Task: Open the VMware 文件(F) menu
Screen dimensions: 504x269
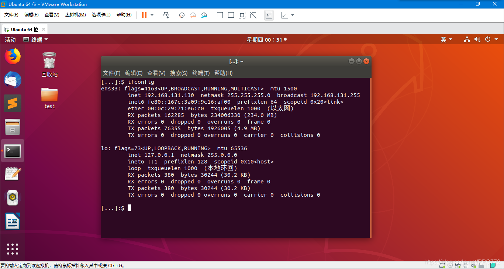Action: click(x=11, y=15)
